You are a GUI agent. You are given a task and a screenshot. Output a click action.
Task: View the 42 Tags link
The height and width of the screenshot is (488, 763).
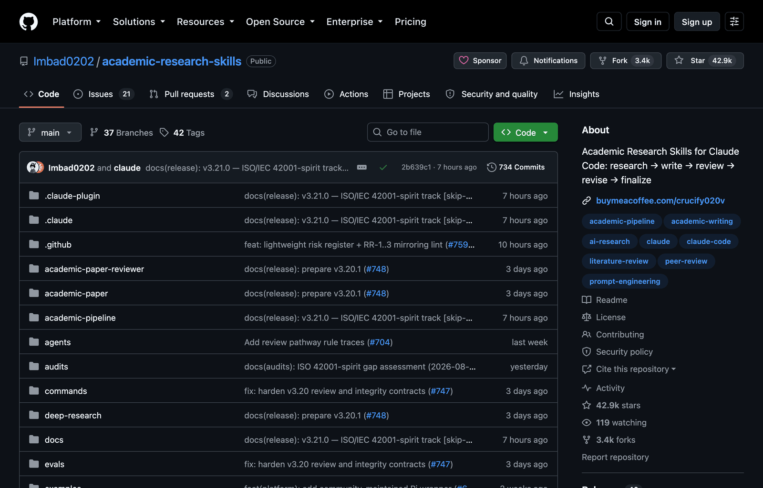[182, 132]
